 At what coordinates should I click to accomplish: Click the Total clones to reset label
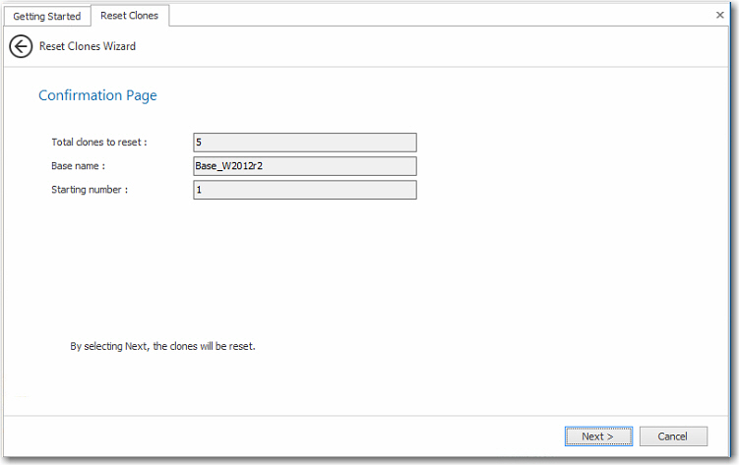[x=99, y=143]
